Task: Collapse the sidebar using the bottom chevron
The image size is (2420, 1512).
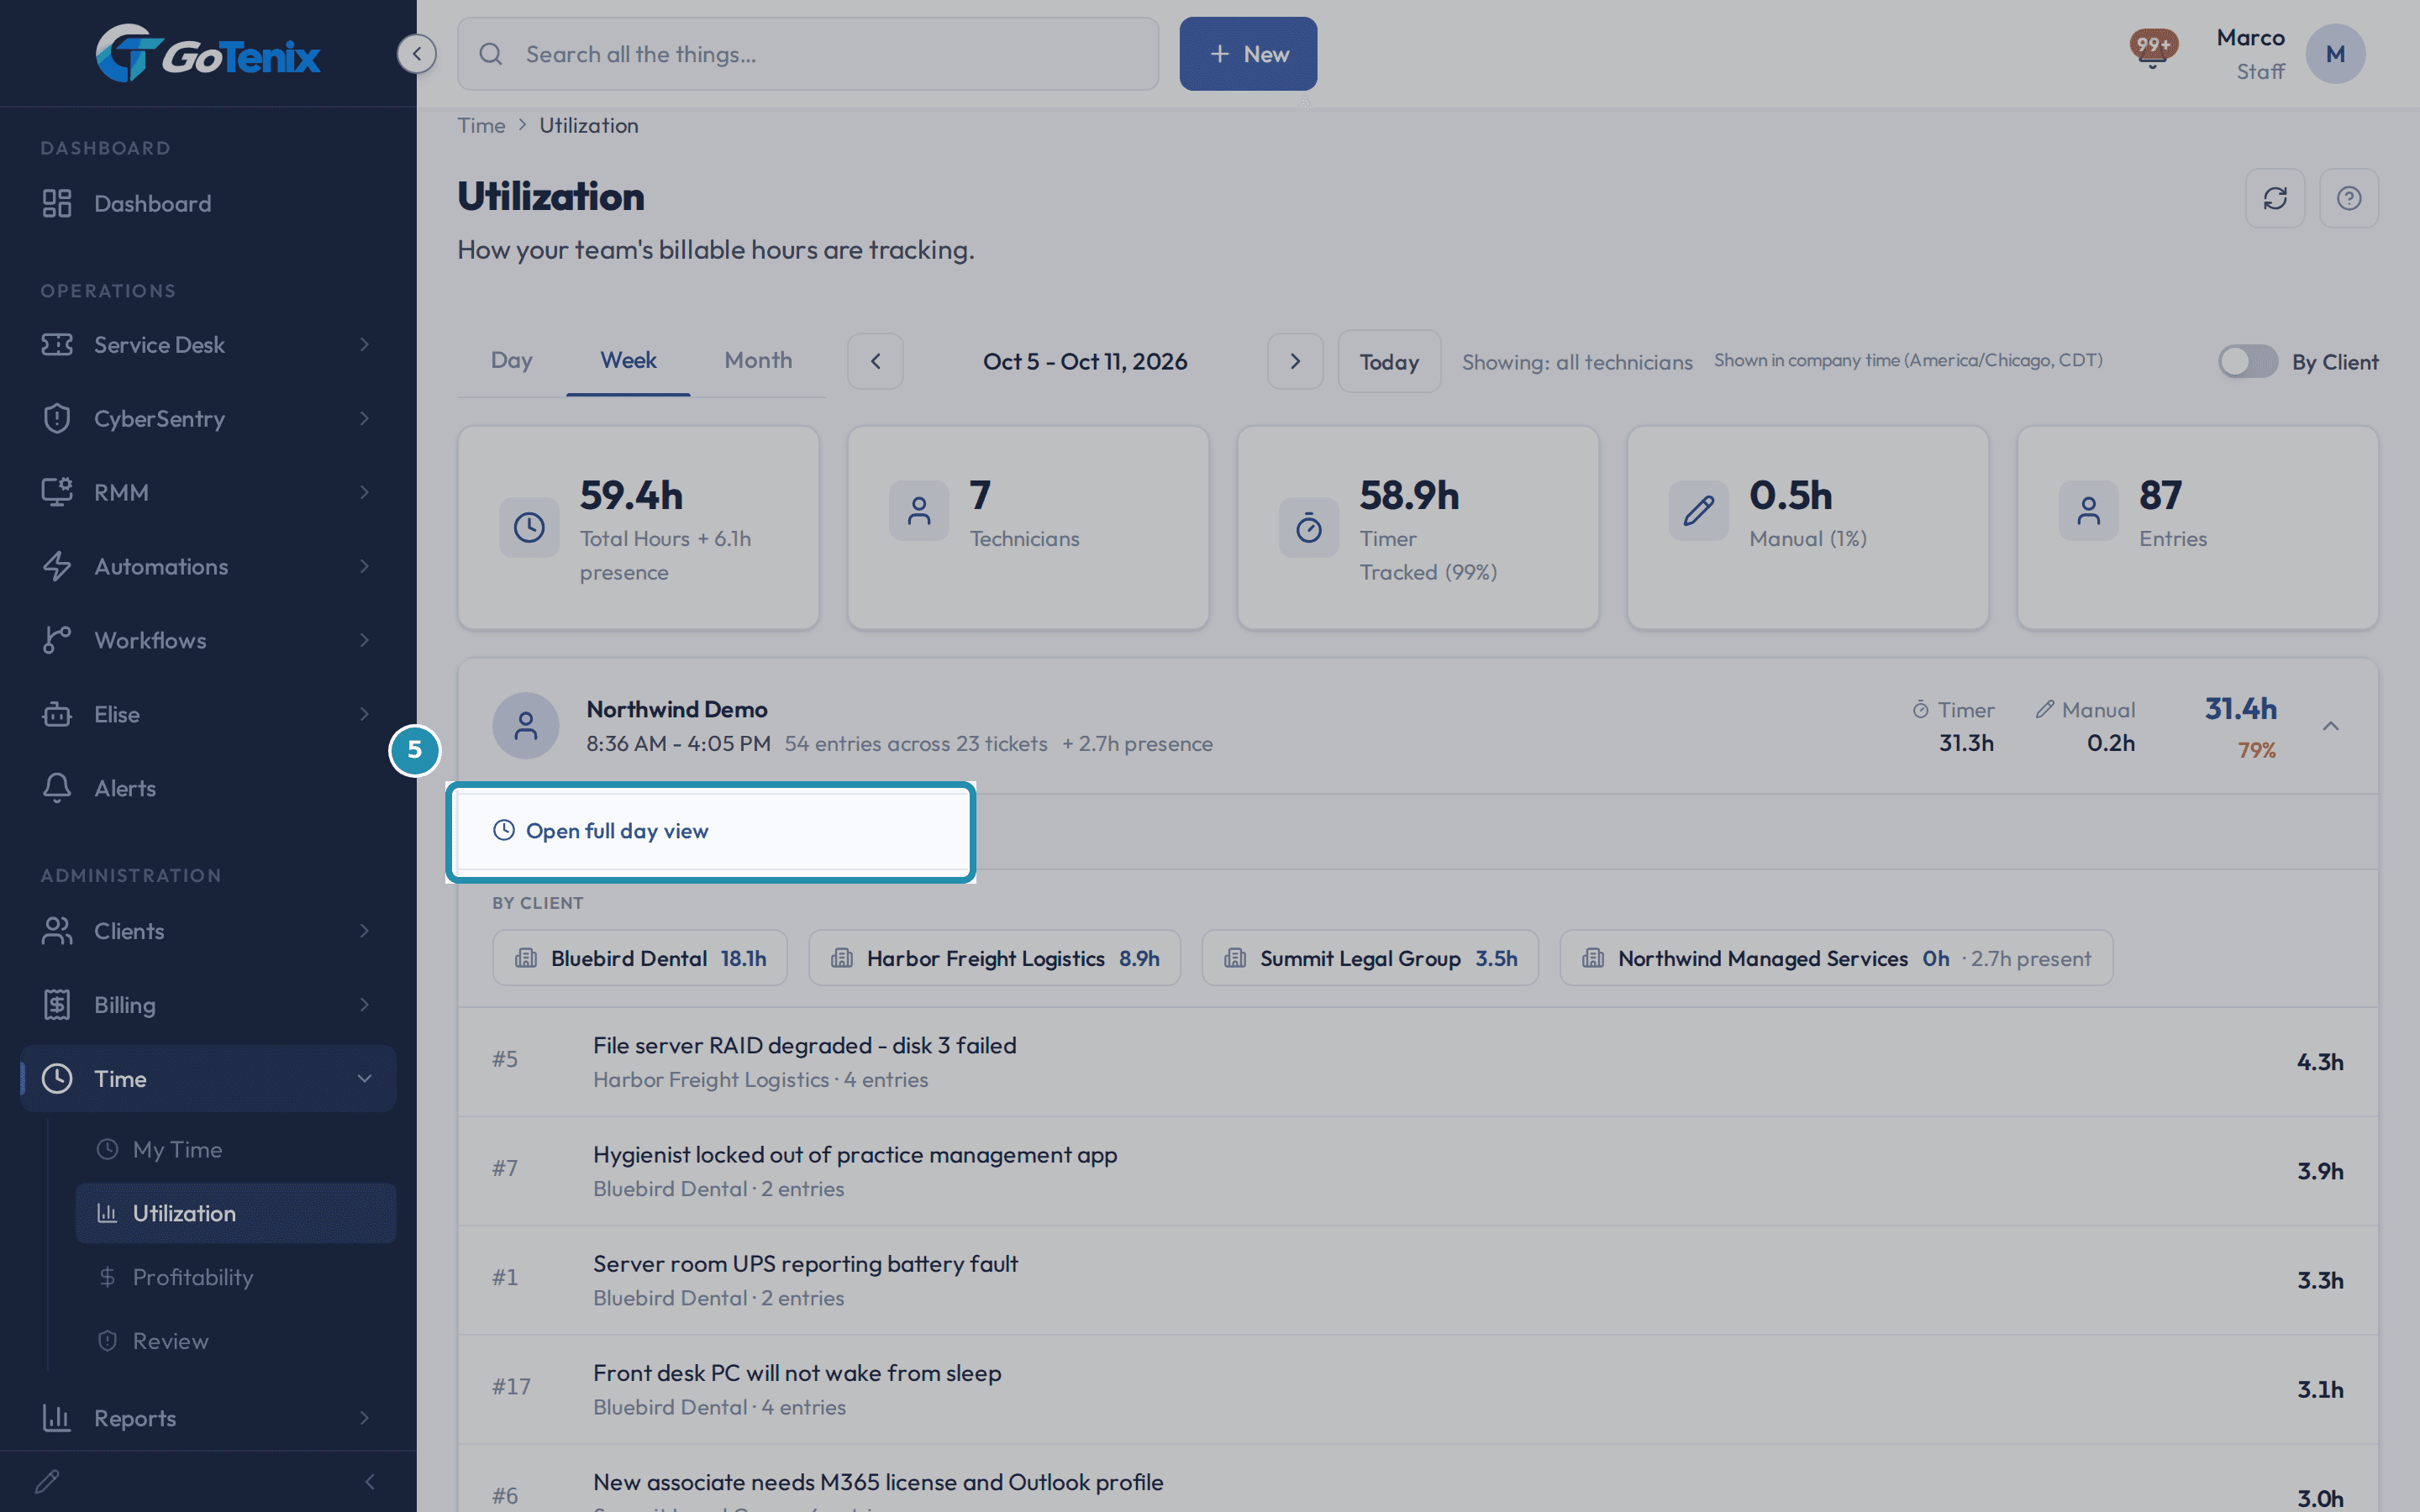Action: pos(370,1481)
